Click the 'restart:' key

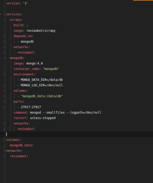click(21, 118)
